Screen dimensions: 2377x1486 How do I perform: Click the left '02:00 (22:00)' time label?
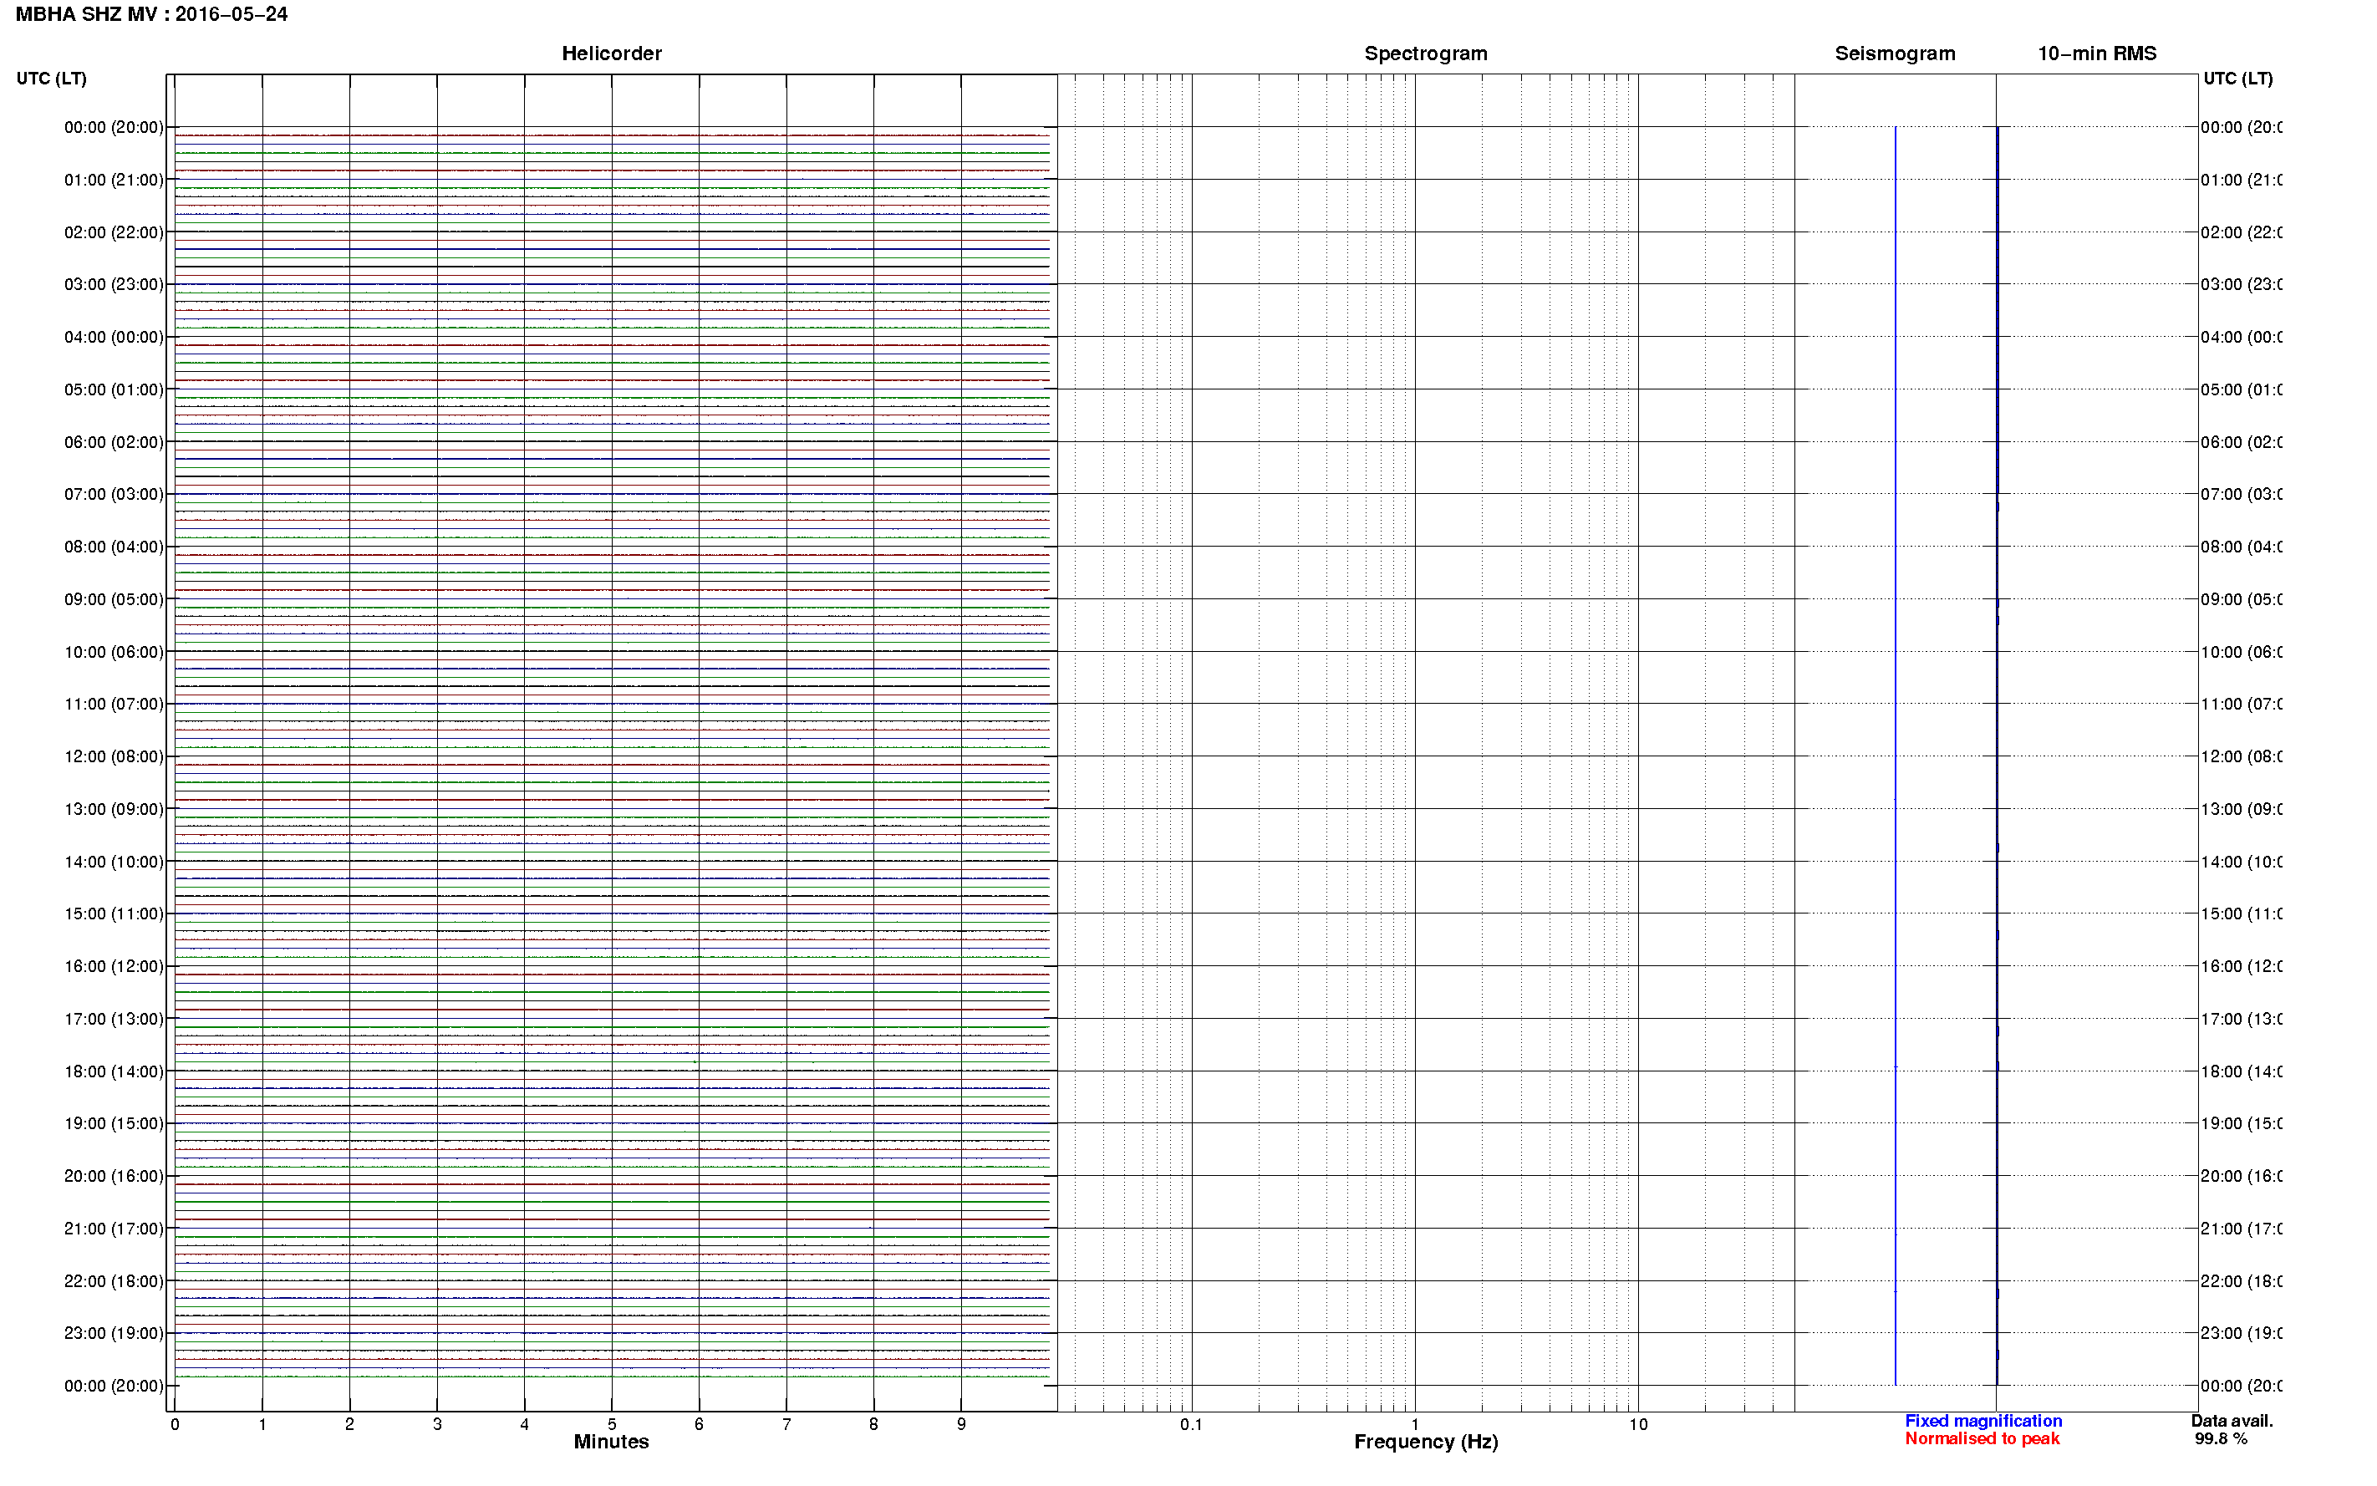114,233
